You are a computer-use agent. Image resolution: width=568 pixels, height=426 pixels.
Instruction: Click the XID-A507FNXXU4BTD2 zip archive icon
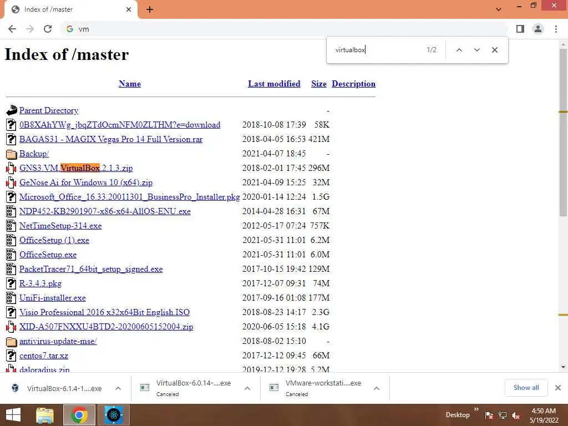pos(11,327)
